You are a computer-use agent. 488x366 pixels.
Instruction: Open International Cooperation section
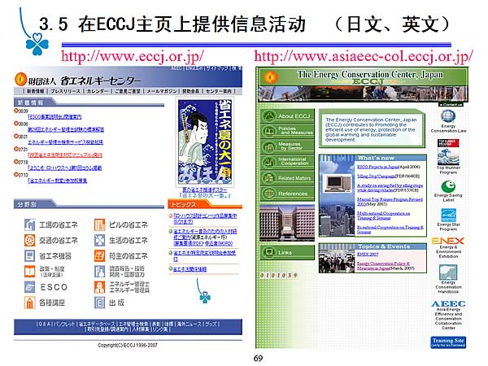pyautogui.click(x=287, y=162)
